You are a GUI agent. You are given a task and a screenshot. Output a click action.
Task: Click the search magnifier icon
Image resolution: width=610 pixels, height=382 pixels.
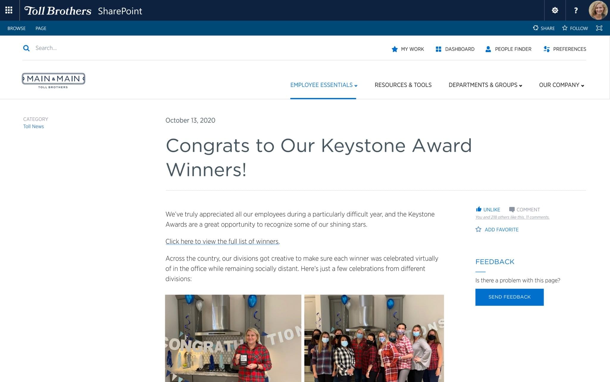[x=26, y=48]
